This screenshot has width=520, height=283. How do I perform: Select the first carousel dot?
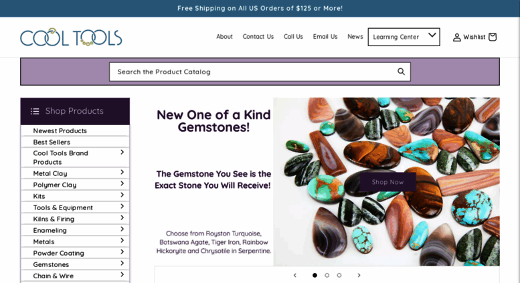[315, 275]
